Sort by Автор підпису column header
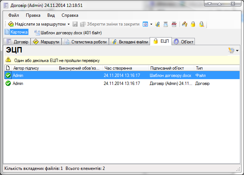The width and height of the screenshot is (244, 175). point(34,68)
